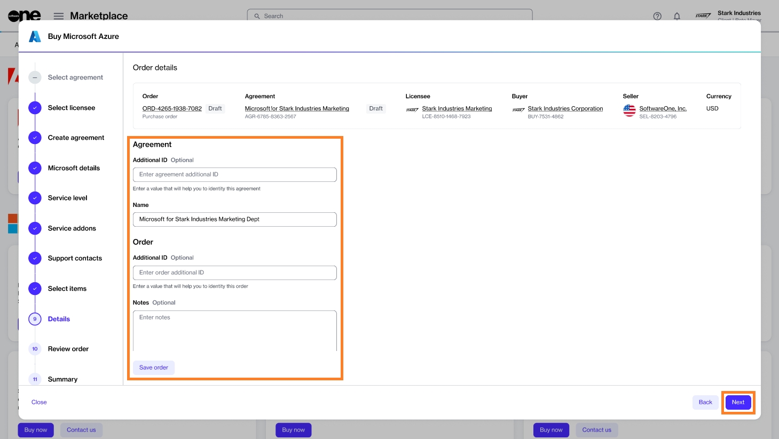This screenshot has height=439, width=779.
Task: Click the Back button
Action: [705, 402]
